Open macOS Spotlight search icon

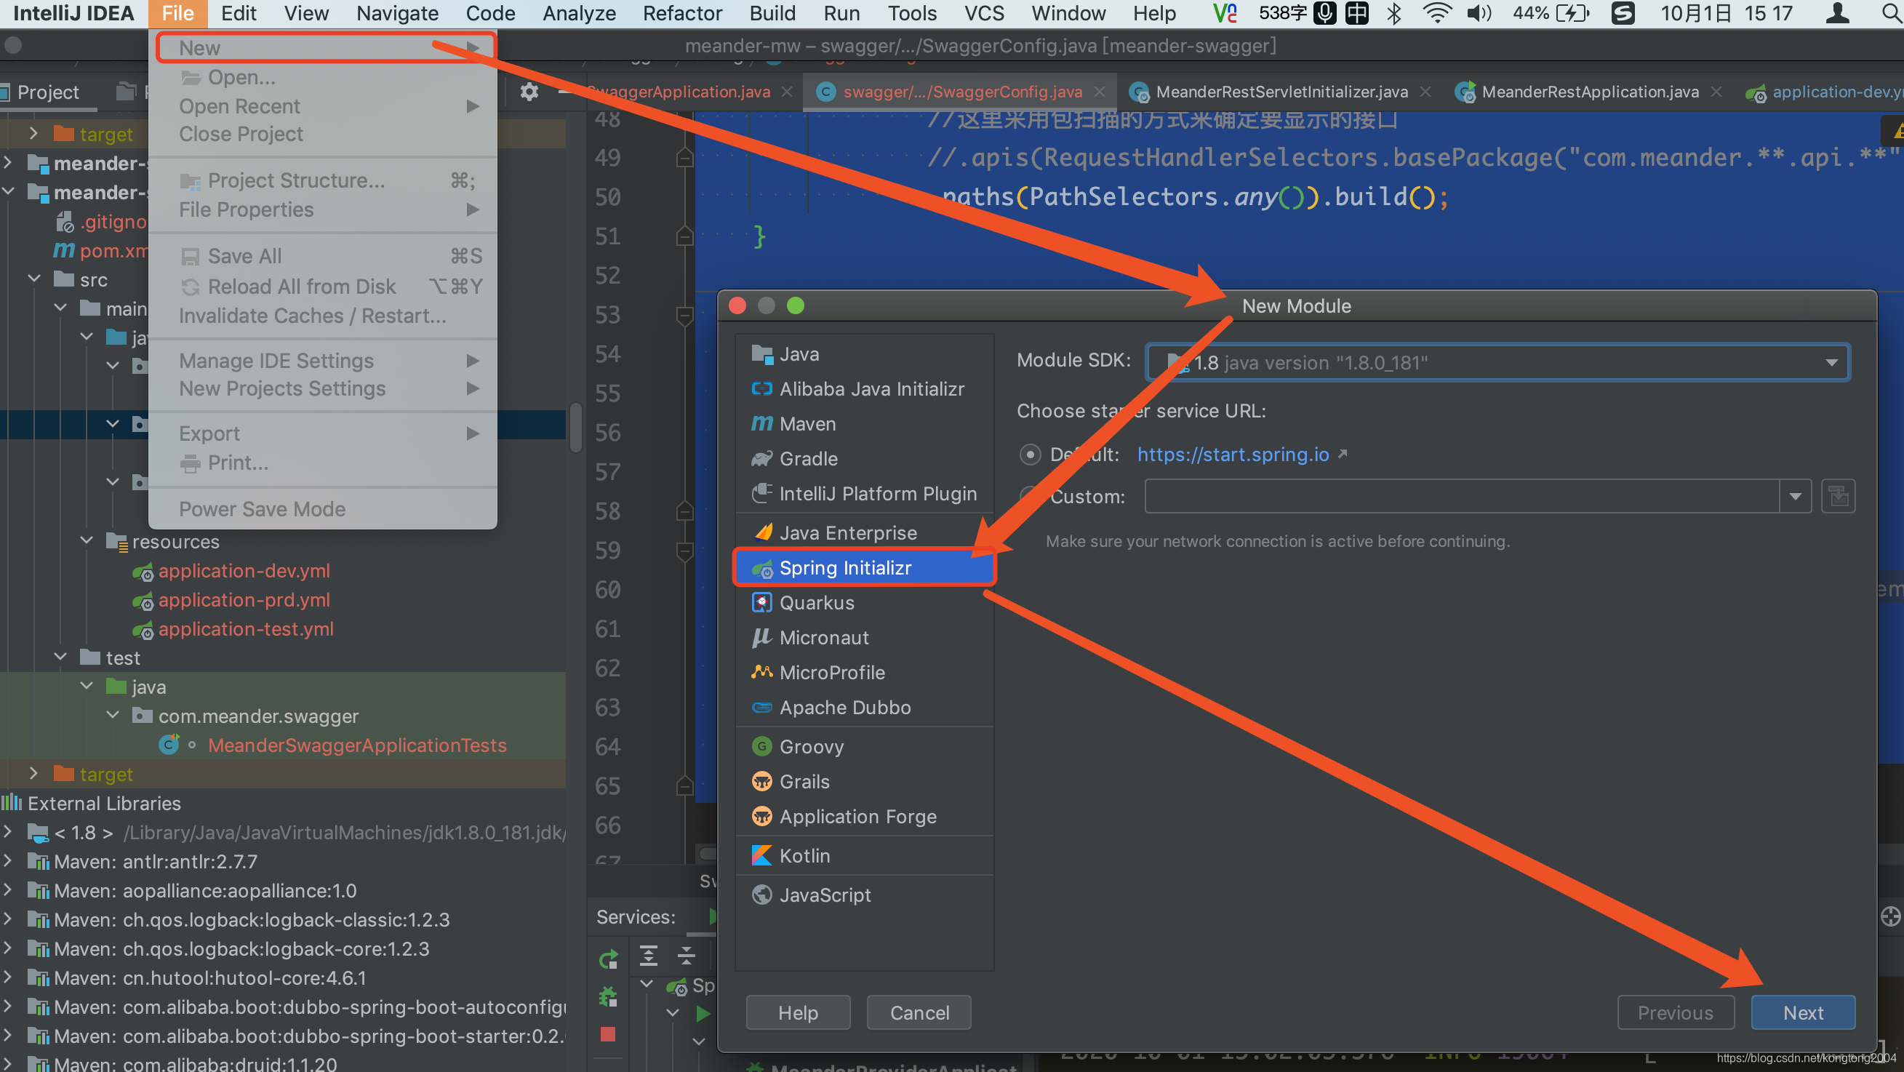point(1890,13)
